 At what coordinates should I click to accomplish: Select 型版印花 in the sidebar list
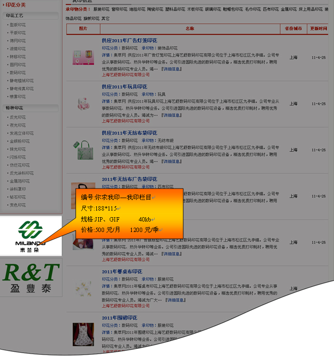click(x=18, y=25)
